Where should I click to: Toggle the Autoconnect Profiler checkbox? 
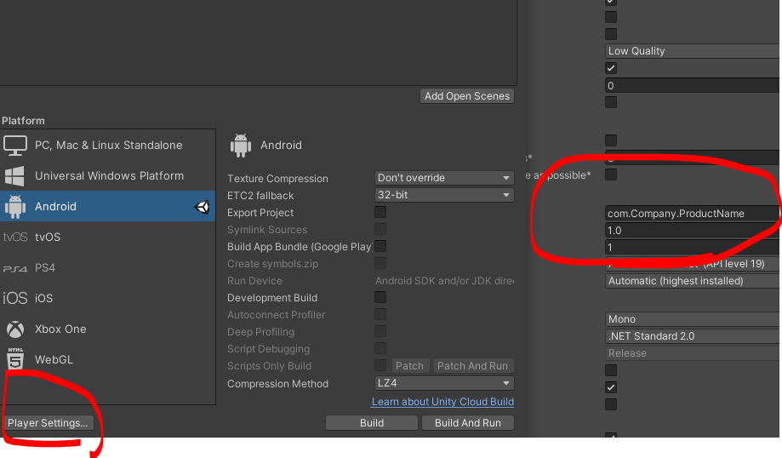pos(380,314)
